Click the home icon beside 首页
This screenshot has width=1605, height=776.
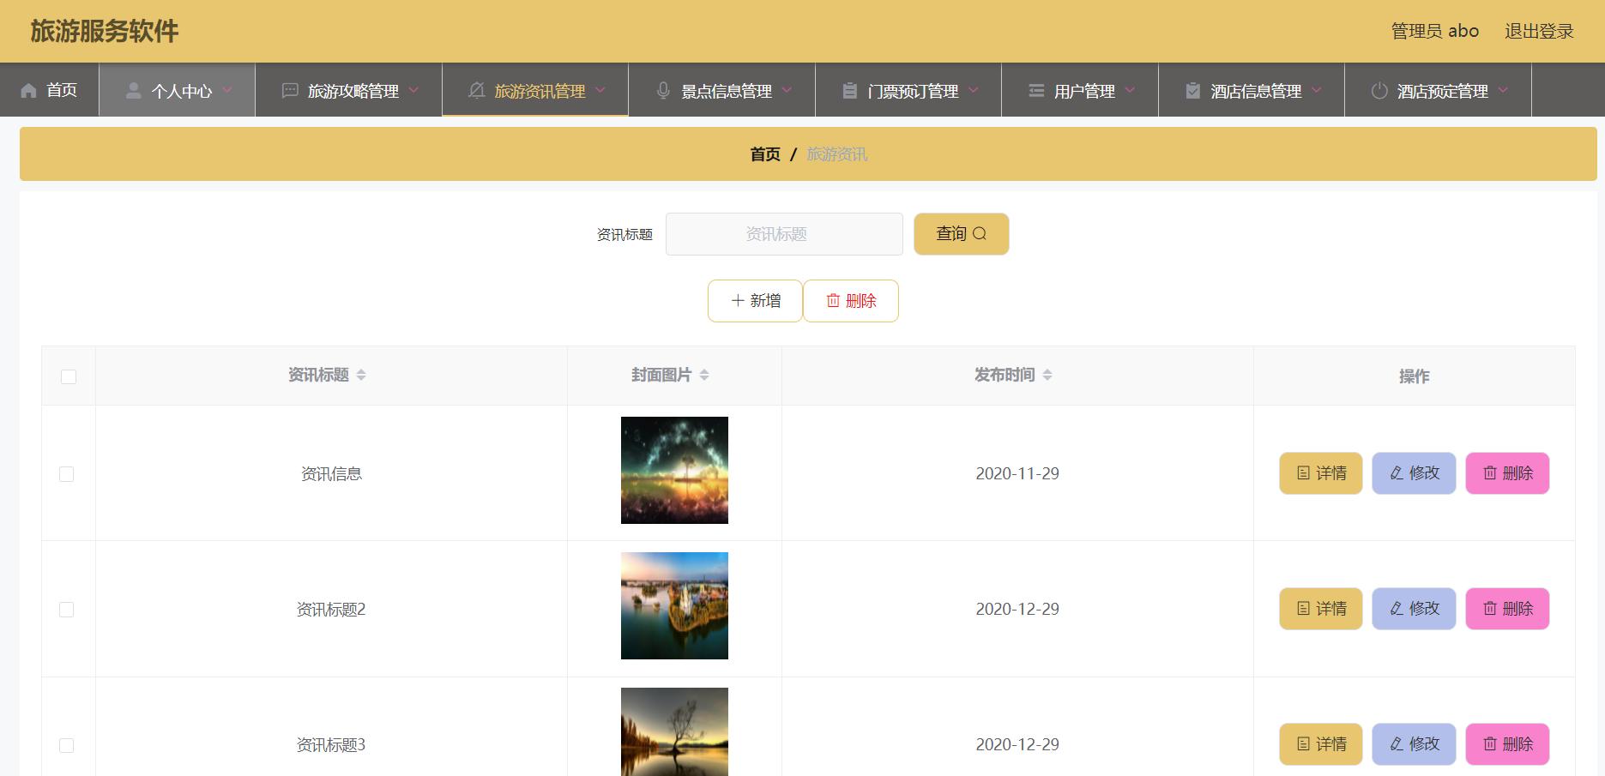point(27,89)
